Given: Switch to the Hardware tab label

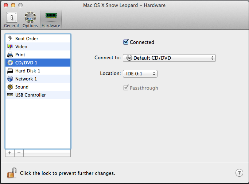Looking at the screenshot, I should 51,26.
